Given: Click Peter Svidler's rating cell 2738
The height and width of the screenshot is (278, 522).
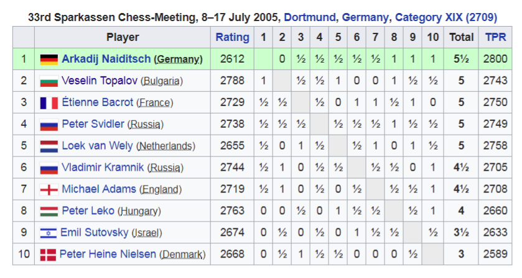Looking at the screenshot, I should (232, 124).
